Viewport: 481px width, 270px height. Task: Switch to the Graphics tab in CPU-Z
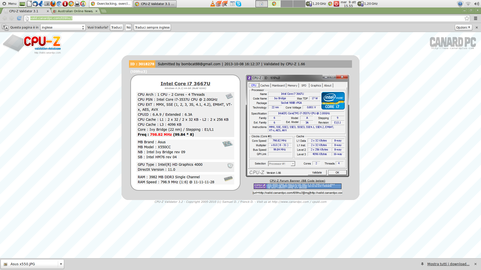coord(316,85)
